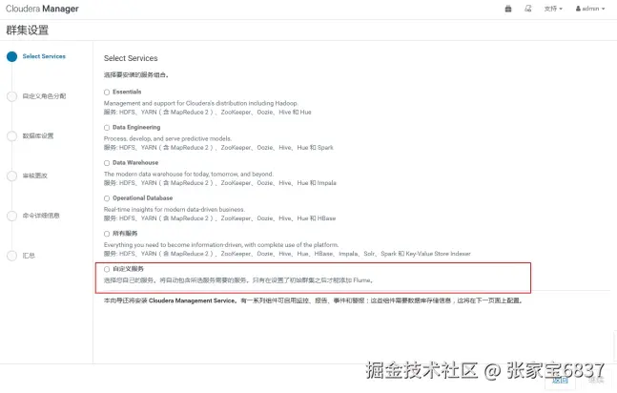
Task: Select the Essentials radio button
Action: (107, 93)
